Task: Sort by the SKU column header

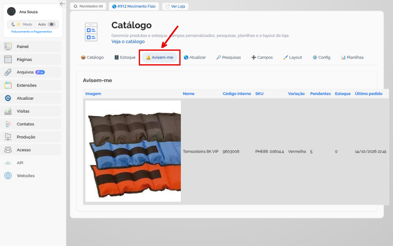Action: coord(259,94)
